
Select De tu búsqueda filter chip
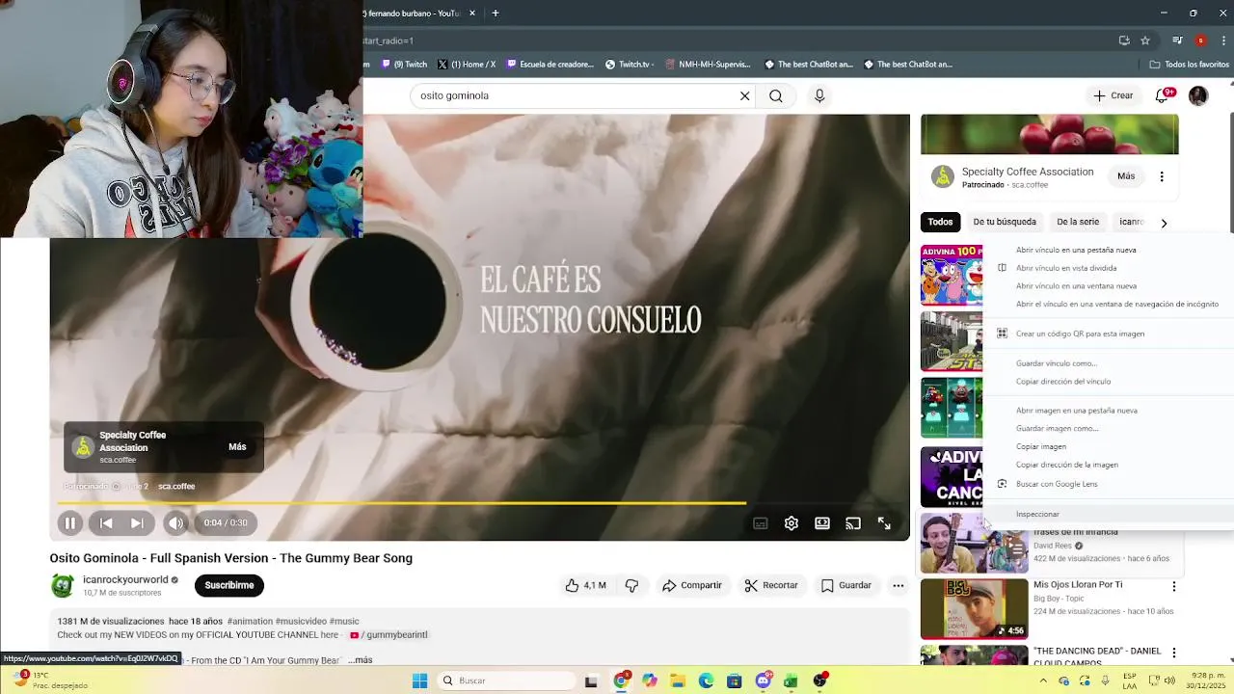click(x=1005, y=222)
